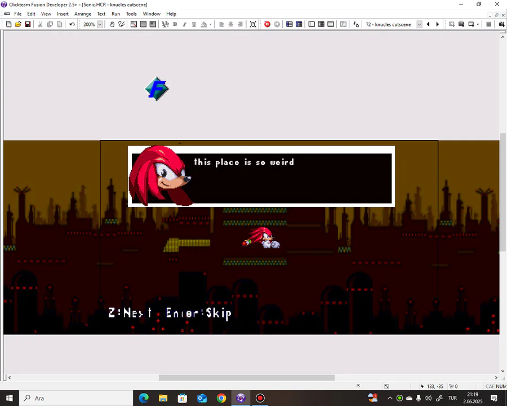Click the horizontal scrollbar thumb
Screen dimensions: 507x406
tap(246, 377)
